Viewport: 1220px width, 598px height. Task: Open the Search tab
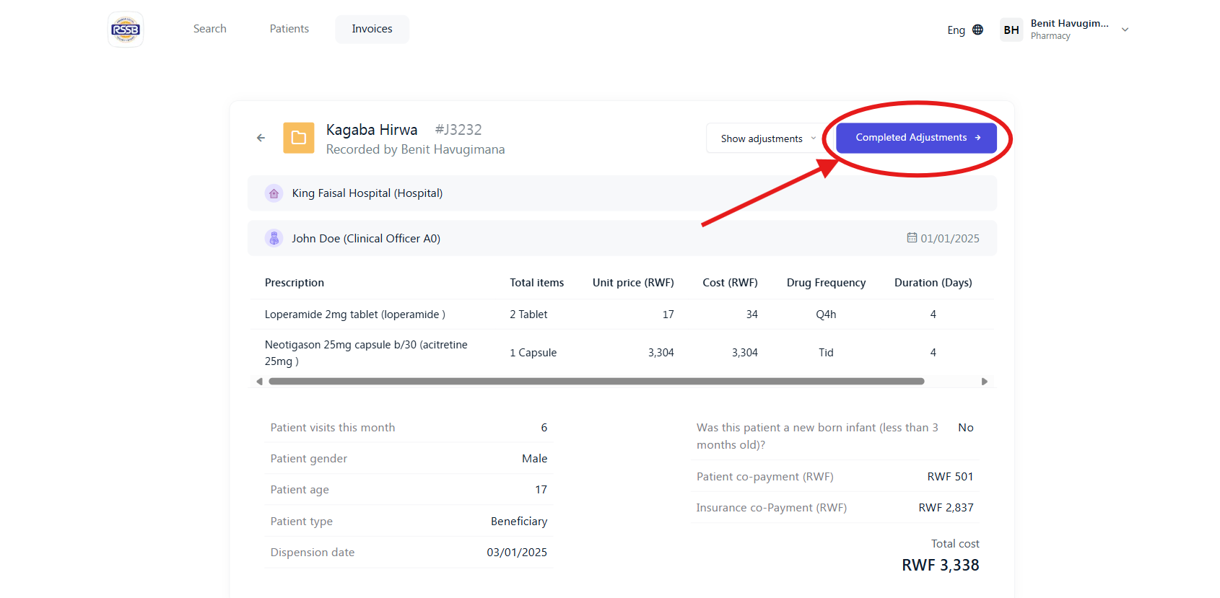coord(210,29)
